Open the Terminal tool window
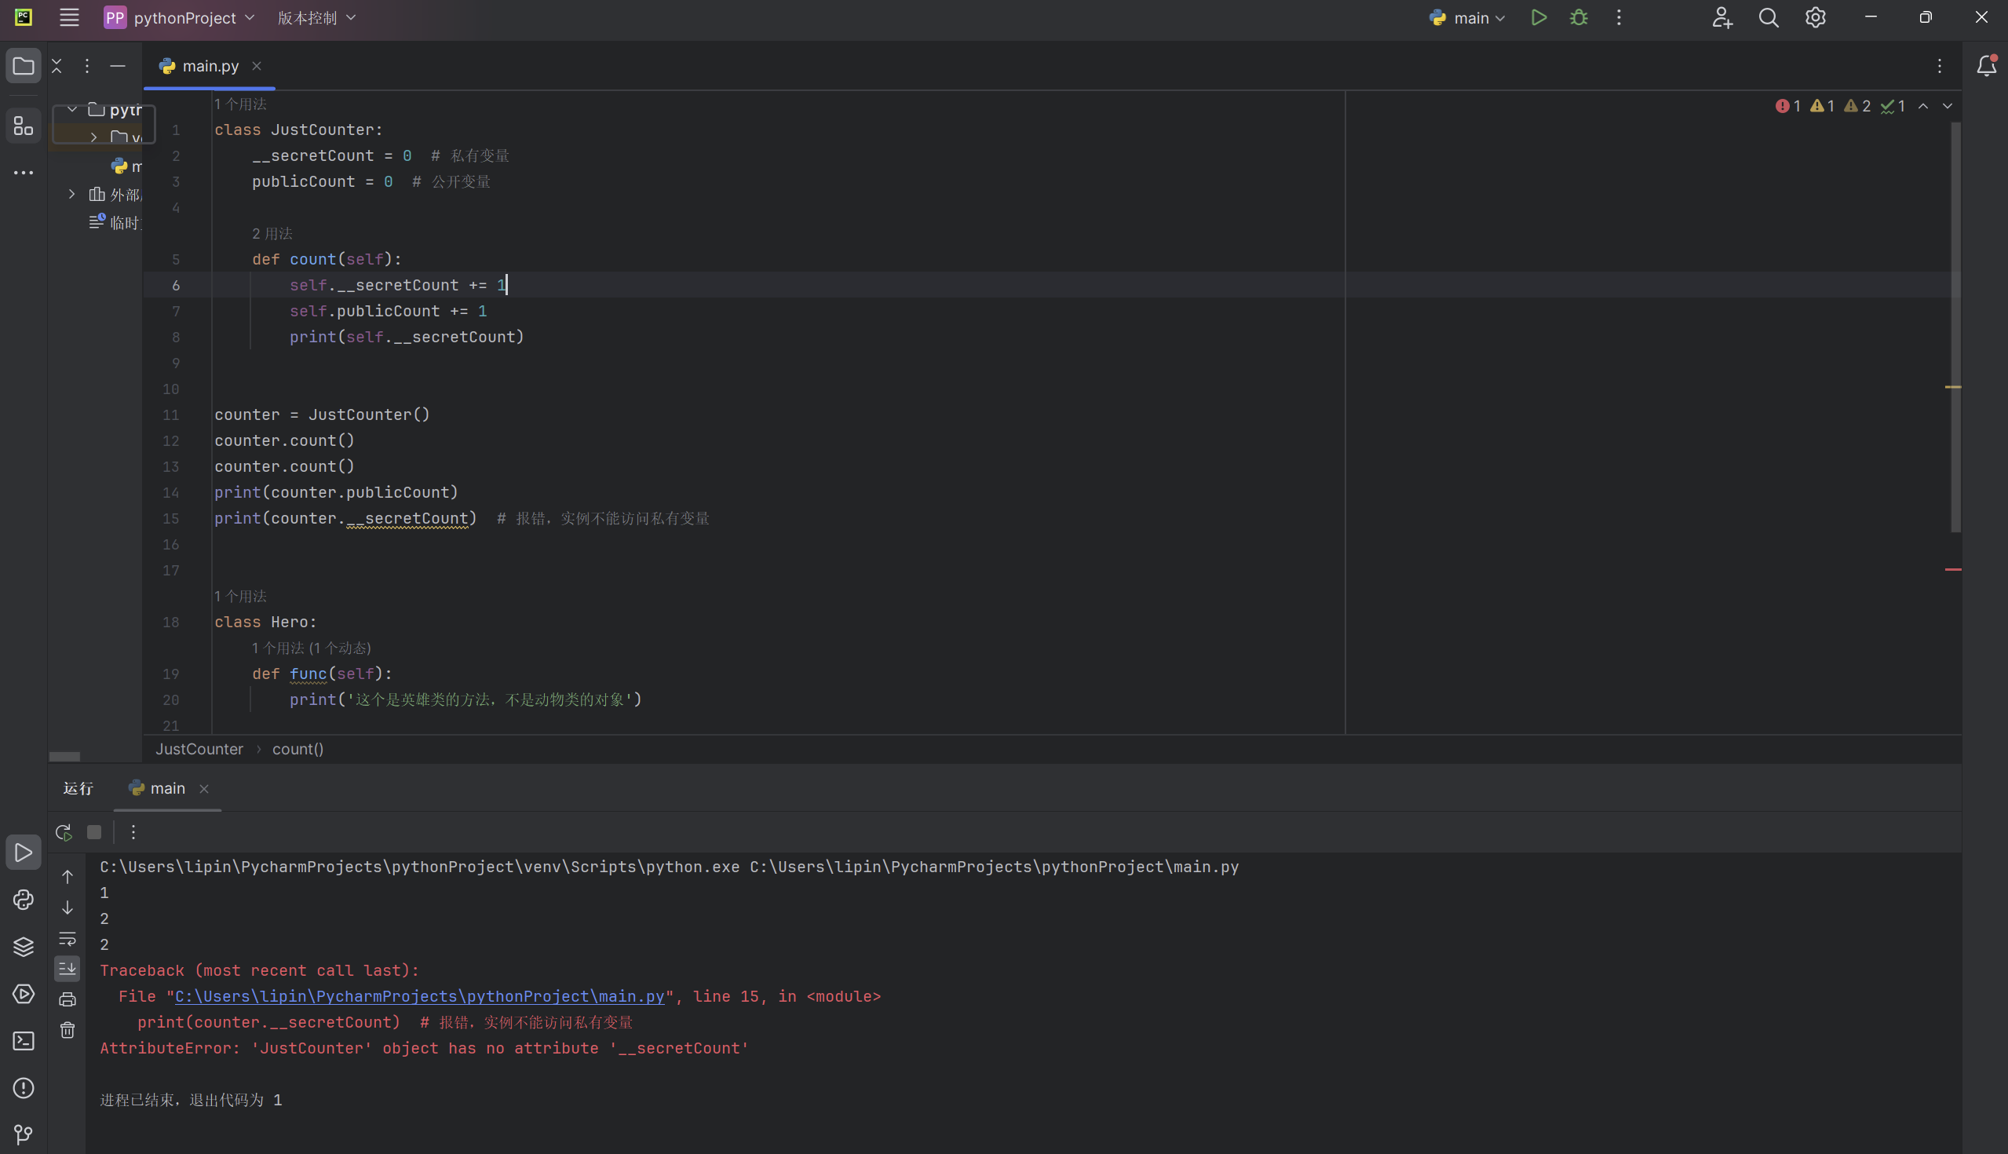Screen dimensions: 2008x1154 click(23, 1041)
